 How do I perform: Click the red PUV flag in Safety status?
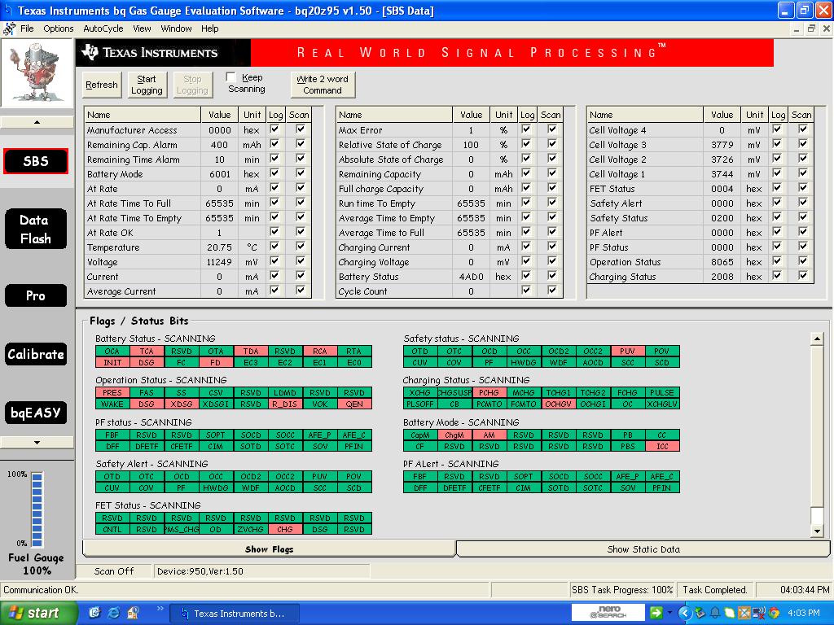[x=627, y=352]
